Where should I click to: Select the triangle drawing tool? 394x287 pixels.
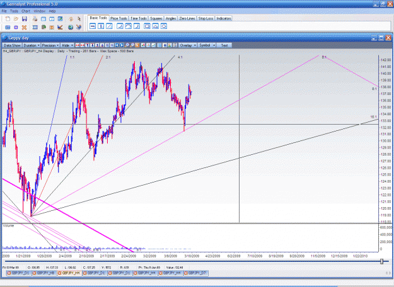(155, 26)
